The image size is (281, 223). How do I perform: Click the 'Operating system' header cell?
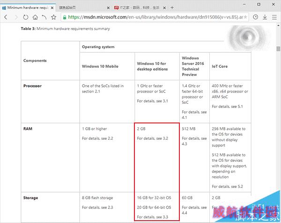tap(98, 47)
